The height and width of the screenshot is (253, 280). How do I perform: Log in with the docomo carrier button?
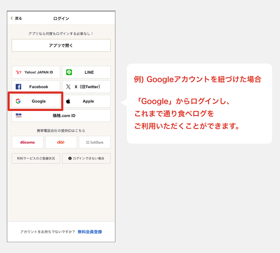click(x=28, y=142)
